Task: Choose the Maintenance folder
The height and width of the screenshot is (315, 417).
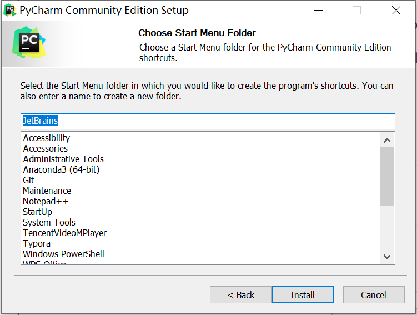Action: pos(47,191)
